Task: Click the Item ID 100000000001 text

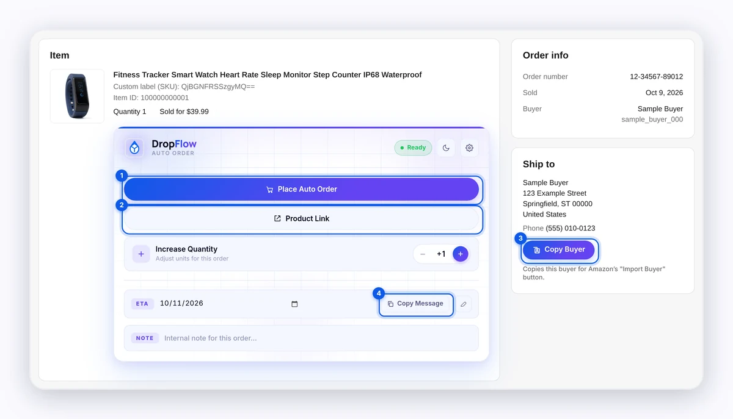Action: click(151, 98)
